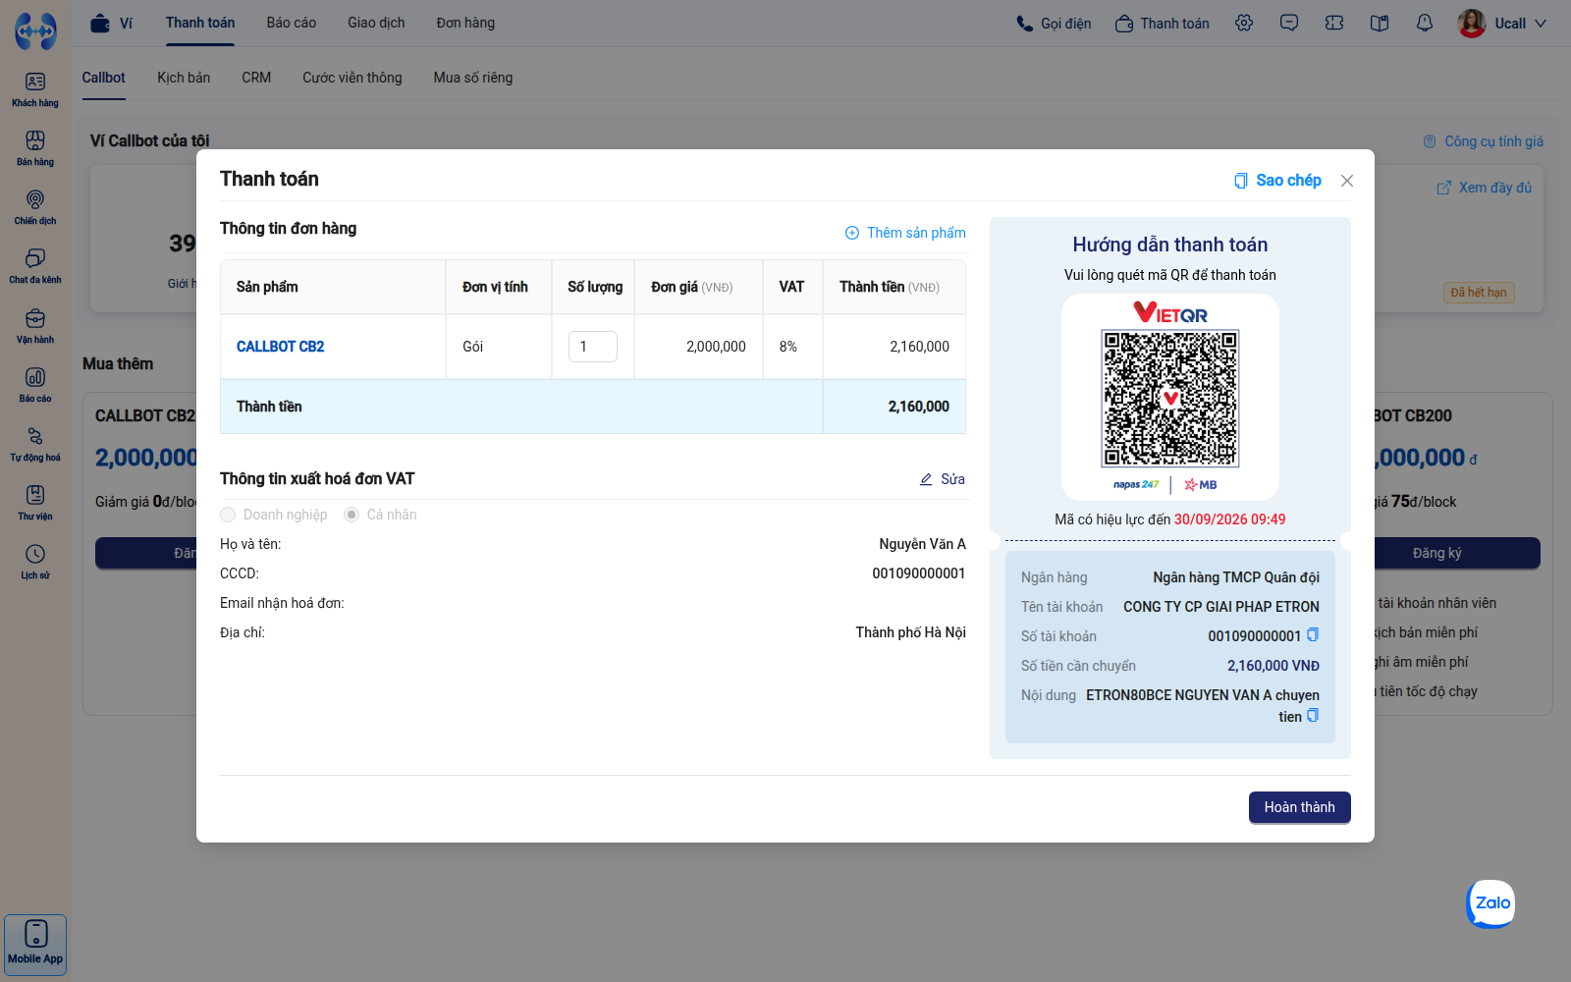Open Công cụ tính giá in the background page
This screenshot has height=982, width=1571.
tap(1484, 141)
